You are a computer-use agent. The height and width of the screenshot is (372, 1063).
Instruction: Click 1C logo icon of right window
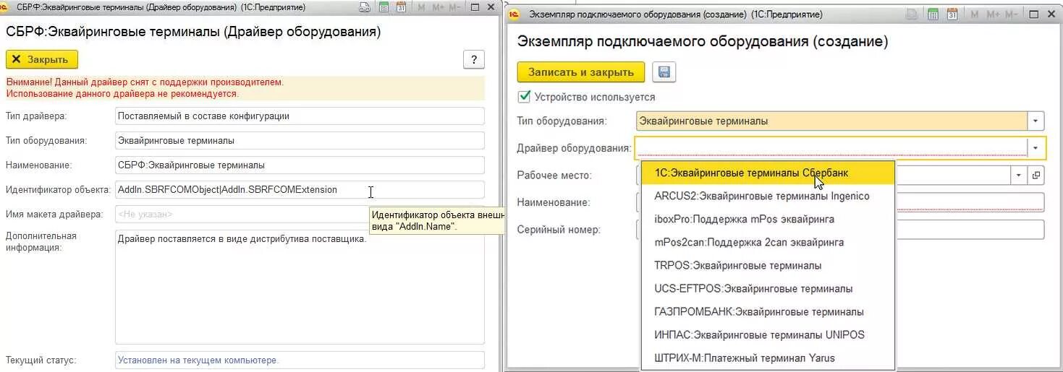(x=514, y=14)
